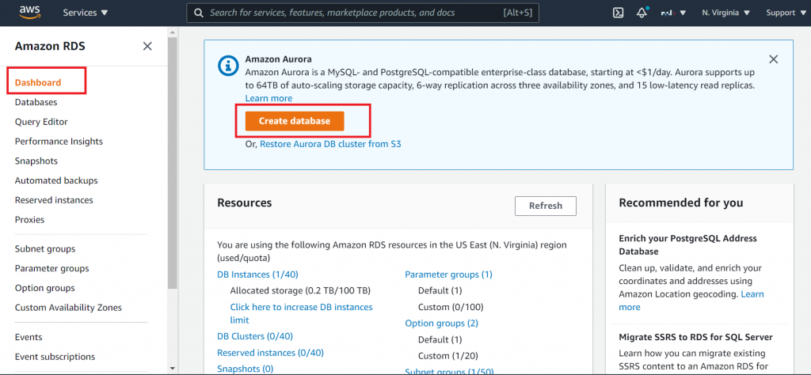
Task: Expand the Services dropdown menu
Action: [x=86, y=13]
